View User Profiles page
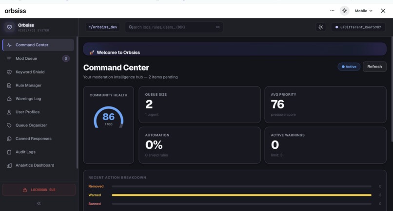Screen dimensions: 393x211 click(38, 112)
